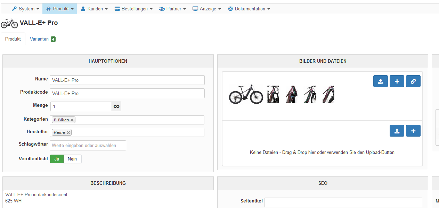Open the Dokumentation menu

click(x=249, y=9)
